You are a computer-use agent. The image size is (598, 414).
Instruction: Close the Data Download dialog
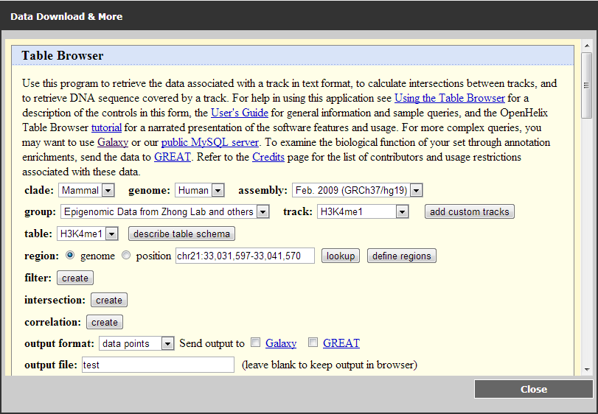534,389
